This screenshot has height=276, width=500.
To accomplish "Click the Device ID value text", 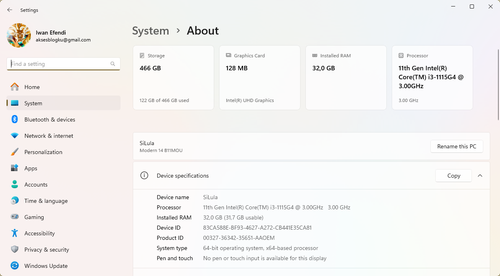I will point(257,228).
